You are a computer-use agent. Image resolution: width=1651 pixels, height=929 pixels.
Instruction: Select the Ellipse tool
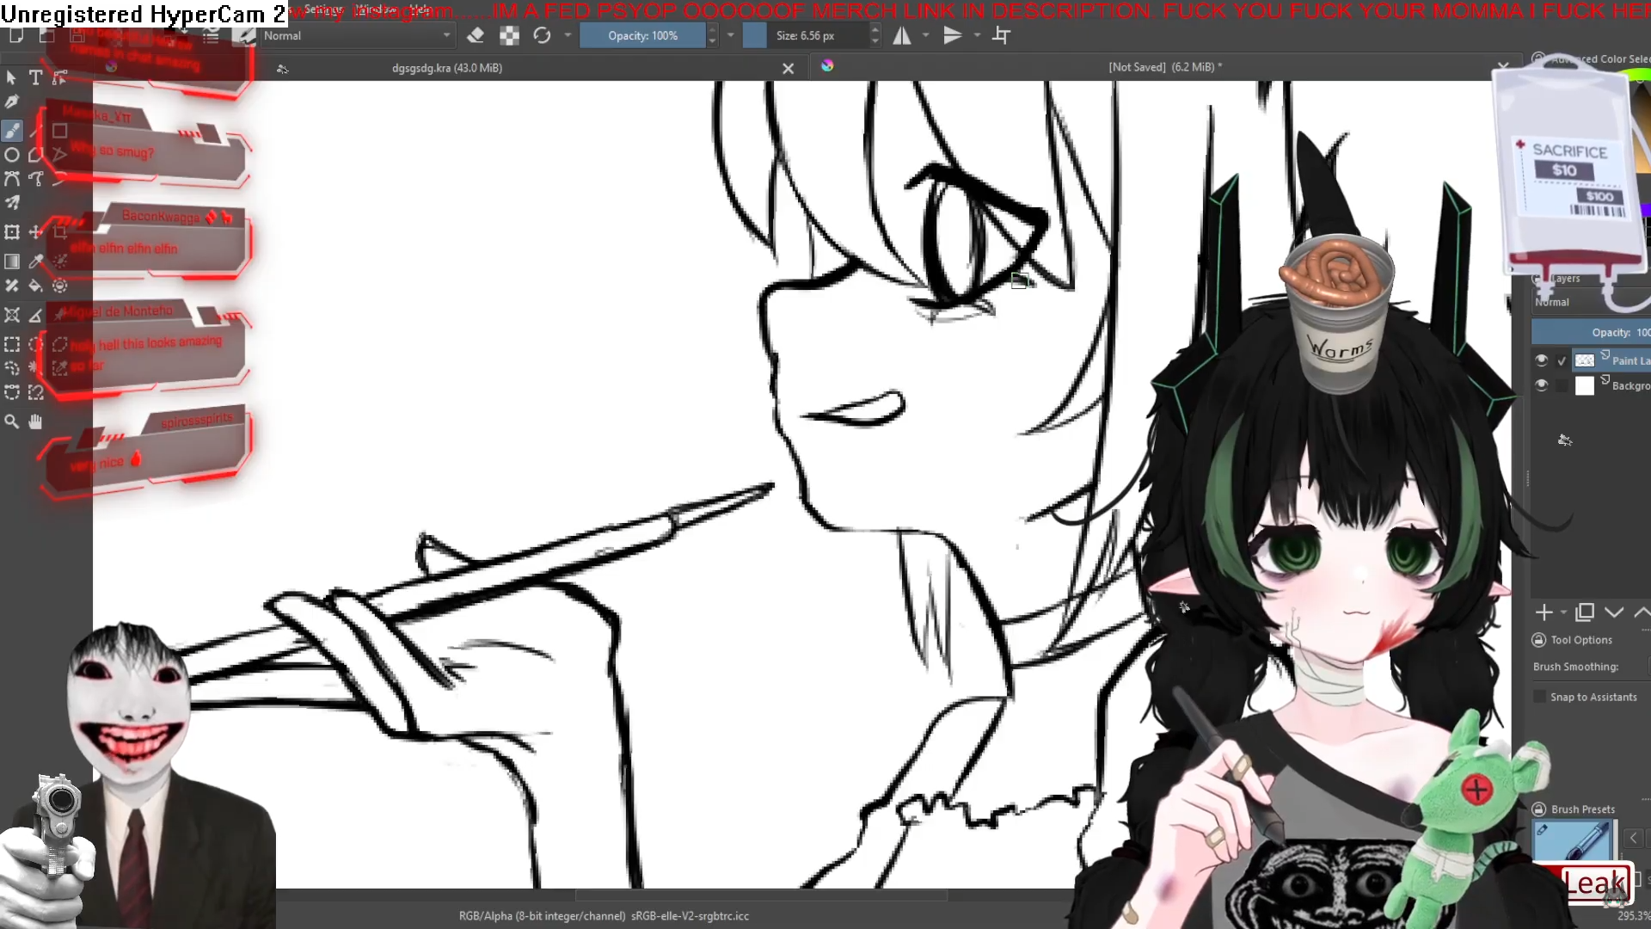pos(12,156)
